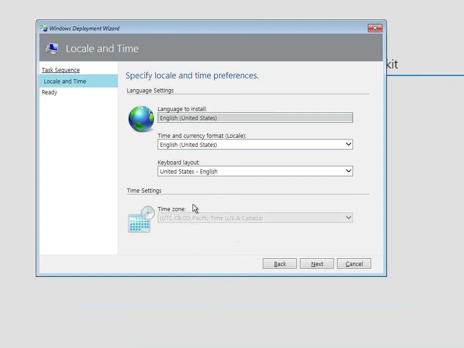Open the Keyboard layout dropdown
Viewport: 464px width, 348px height.
(x=255, y=171)
